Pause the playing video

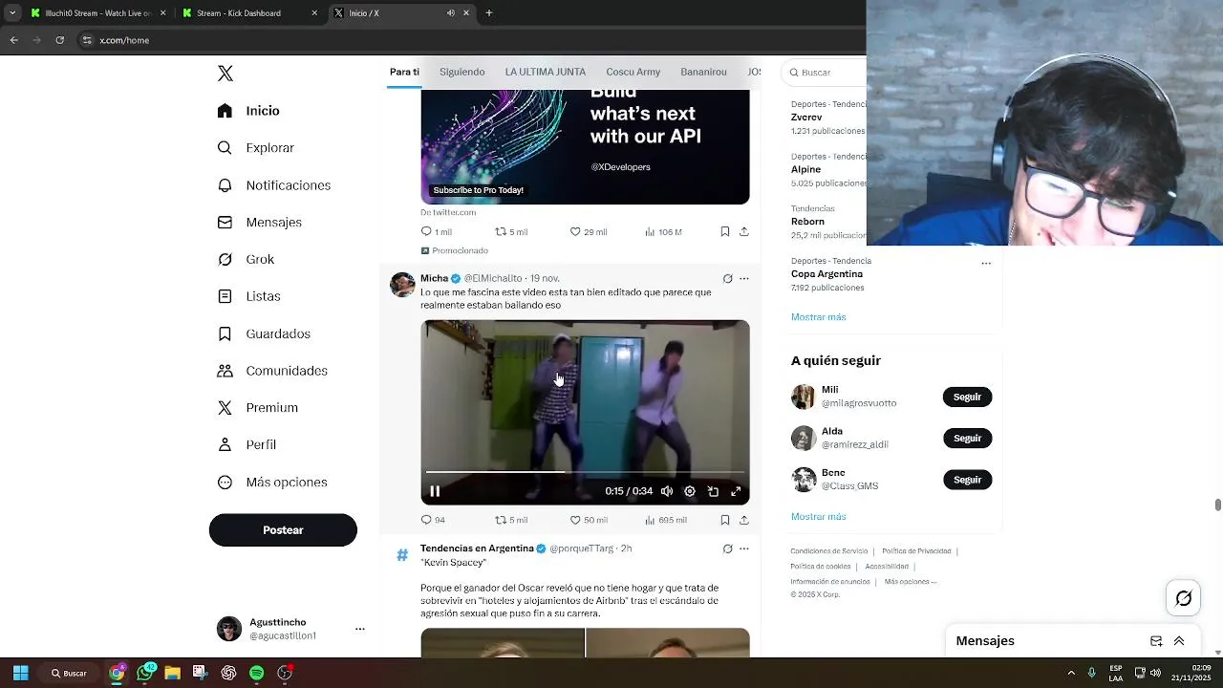click(x=435, y=491)
